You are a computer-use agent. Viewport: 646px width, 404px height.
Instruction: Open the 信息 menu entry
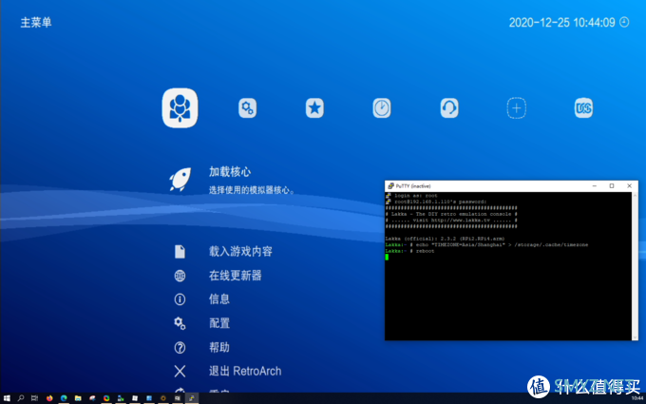(x=219, y=299)
